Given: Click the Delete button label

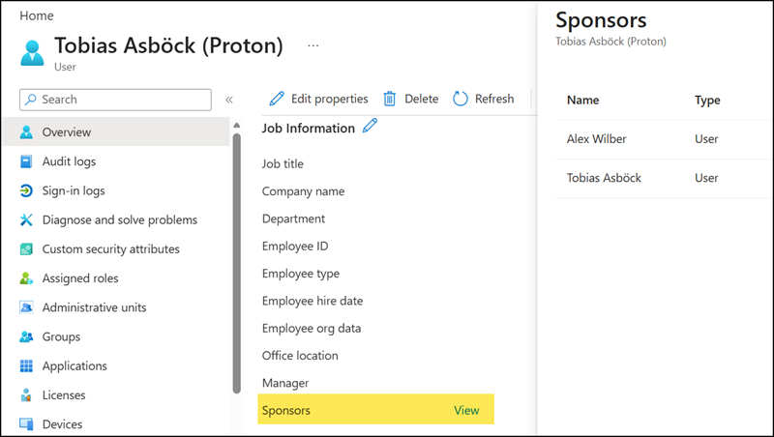Looking at the screenshot, I should click(x=422, y=99).
